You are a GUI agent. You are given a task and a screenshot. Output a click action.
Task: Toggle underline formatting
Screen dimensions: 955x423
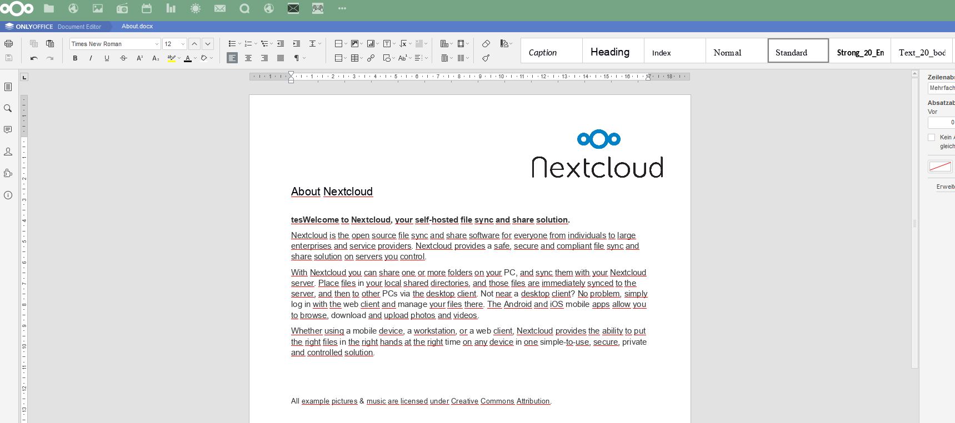pos(107,58)
